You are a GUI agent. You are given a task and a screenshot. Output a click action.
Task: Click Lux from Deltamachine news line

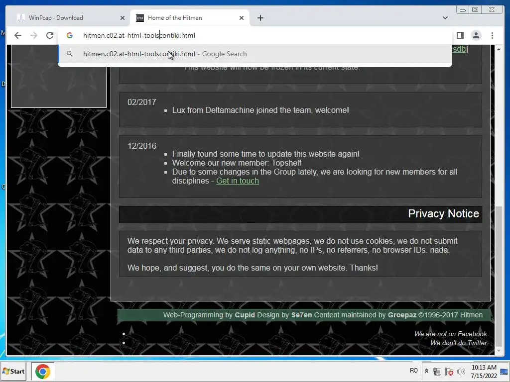[x=260, y=110]
